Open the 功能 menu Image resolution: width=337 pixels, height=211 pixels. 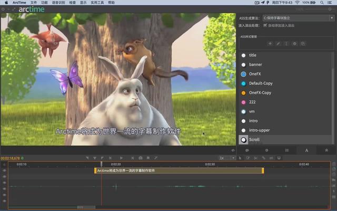pos(44,3)
